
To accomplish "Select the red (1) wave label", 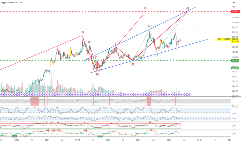I will click(x=97, y=57).
